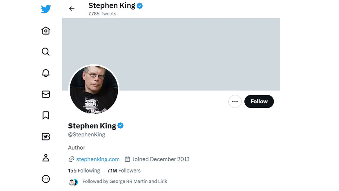Follow Stephen King
Image resolution: width=339 pixels, height=191 pixels.
(x=259, y=101)
